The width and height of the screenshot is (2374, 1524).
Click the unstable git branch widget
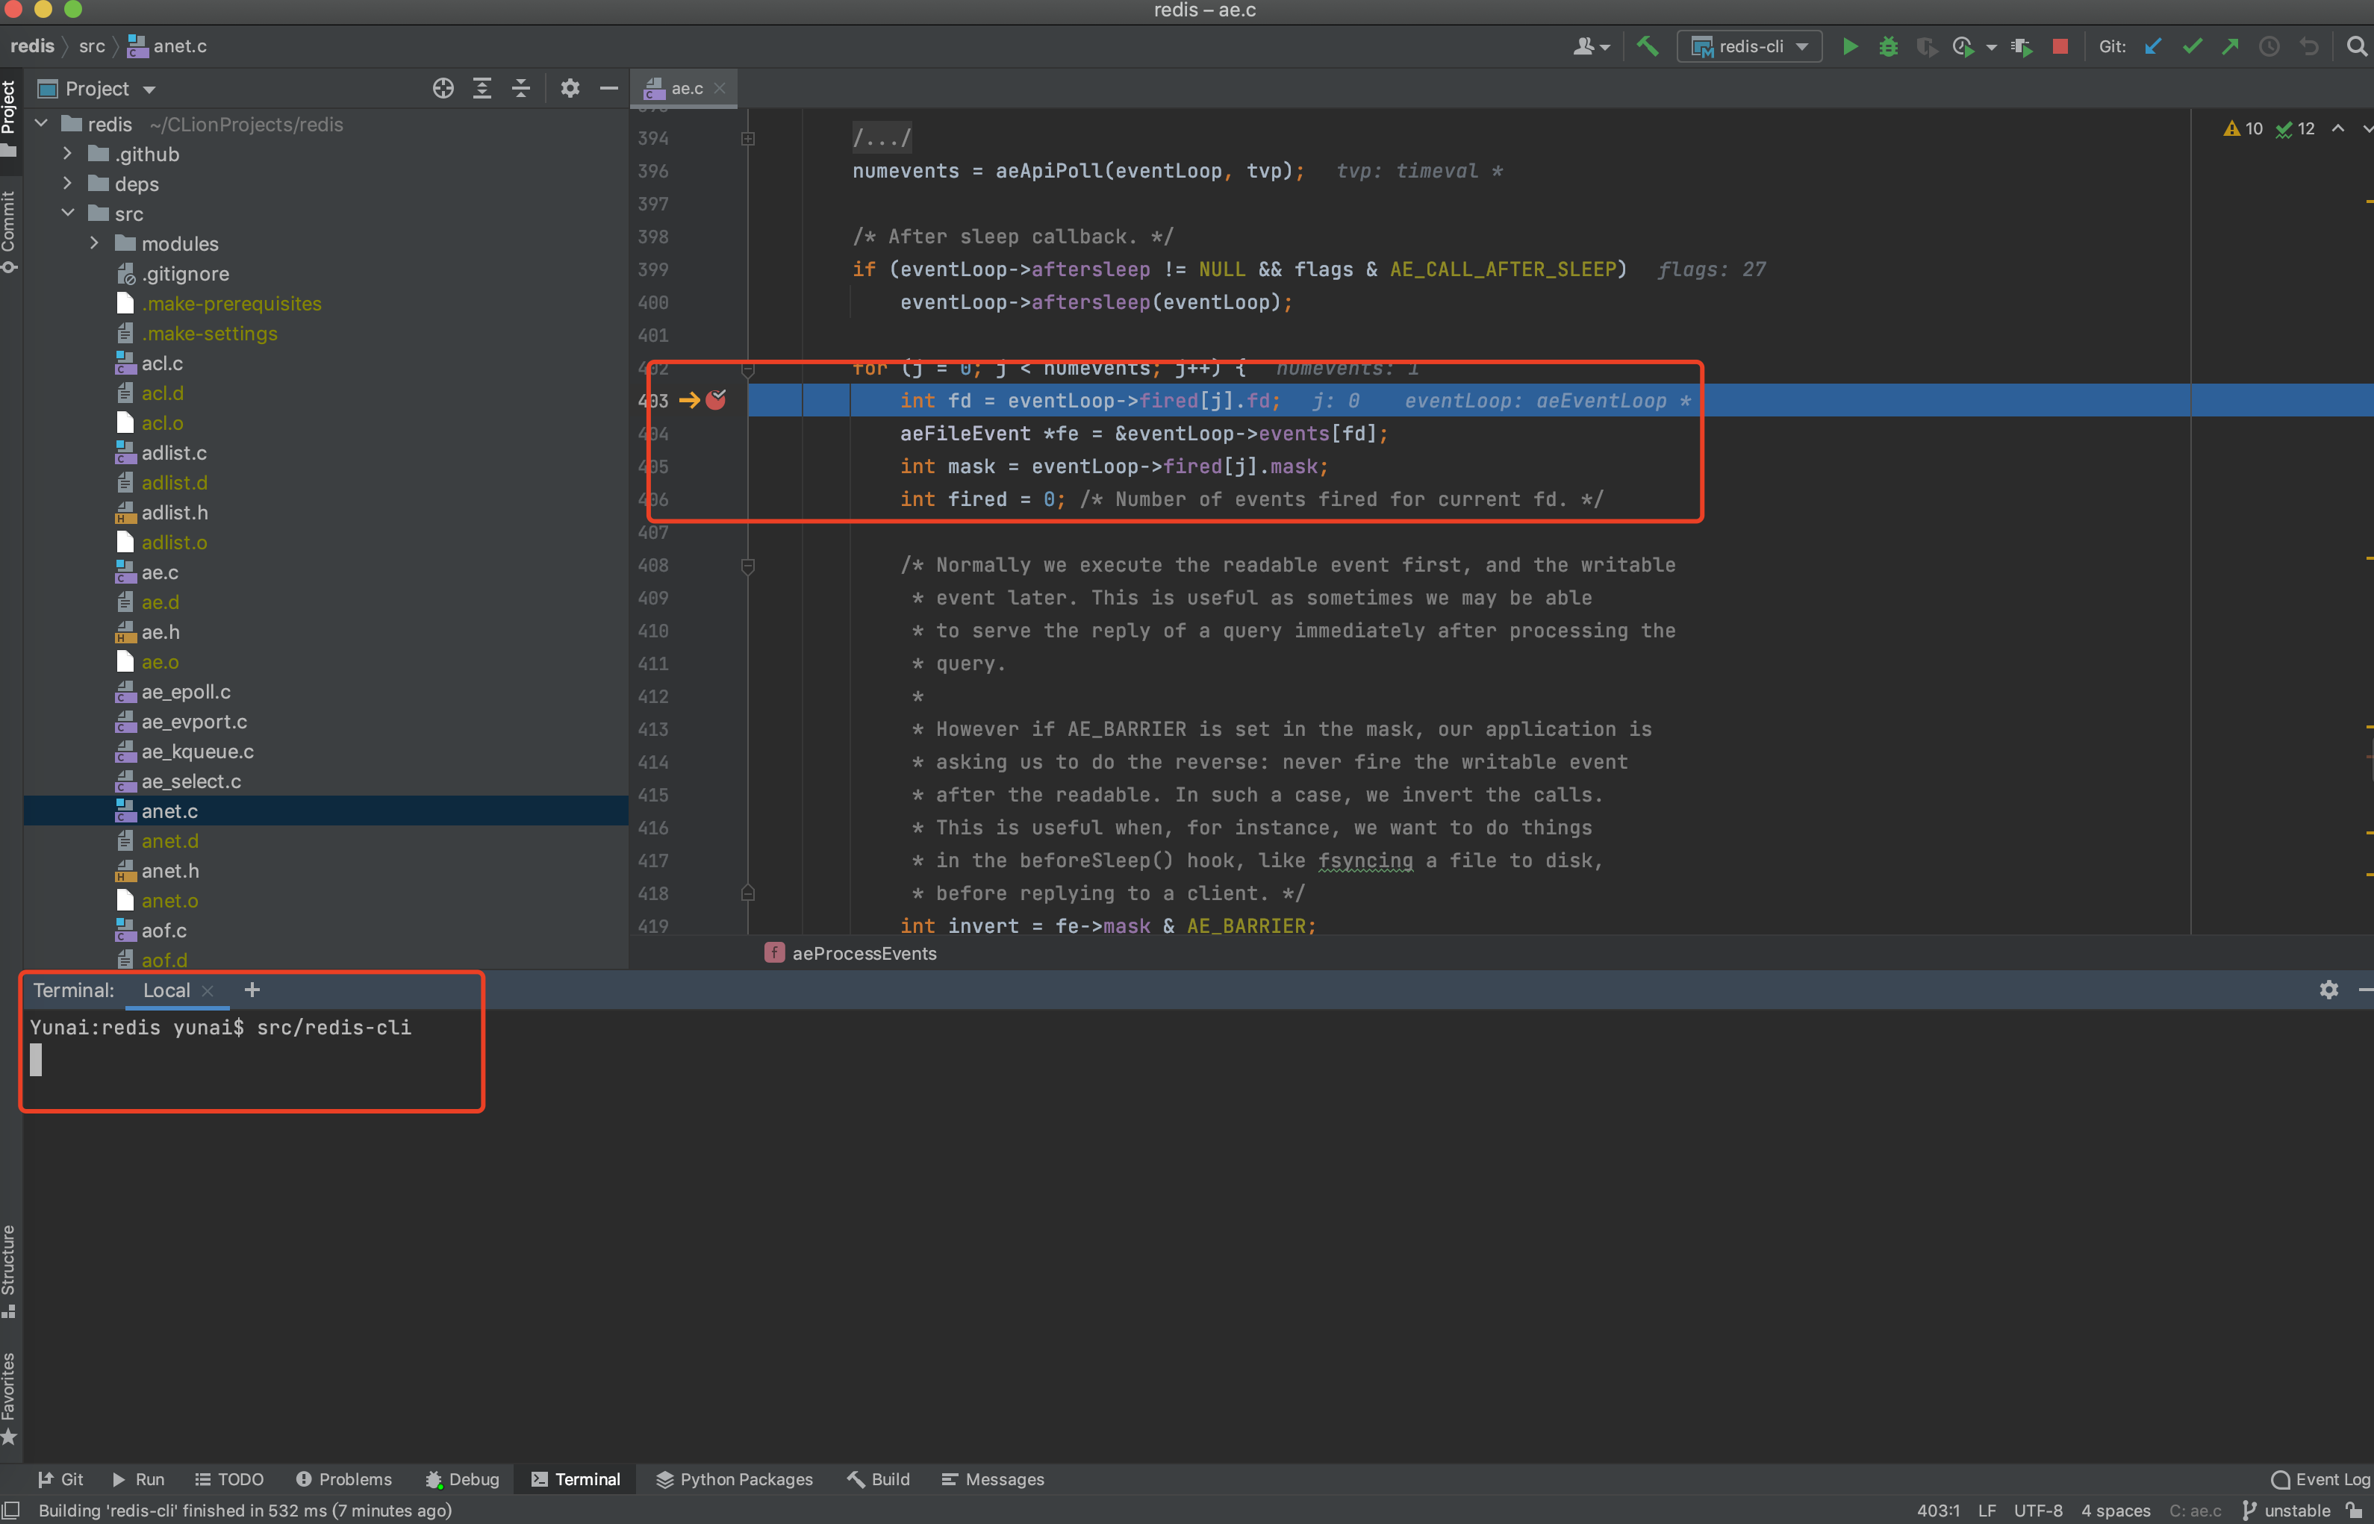click(2287, 1510)
